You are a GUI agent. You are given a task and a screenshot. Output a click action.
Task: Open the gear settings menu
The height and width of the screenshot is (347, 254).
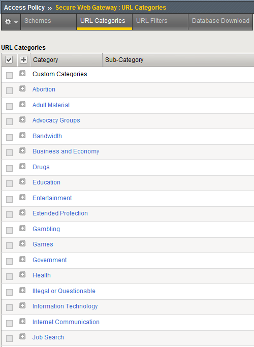pyautogui.click(x=11, y=22)
